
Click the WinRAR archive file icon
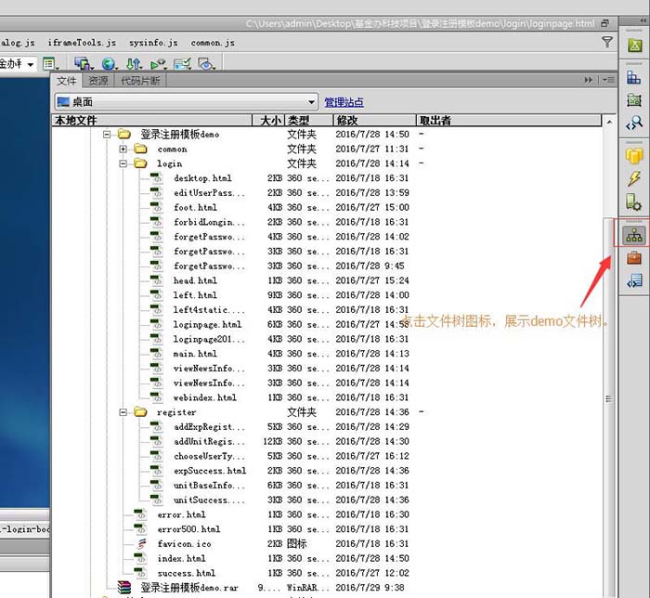pos(123,587)
